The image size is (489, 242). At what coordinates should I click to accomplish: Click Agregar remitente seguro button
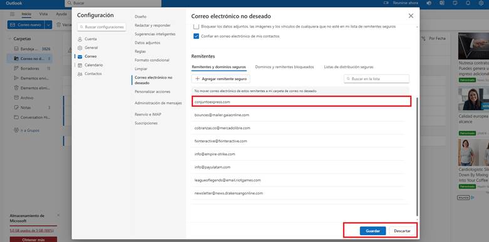pyautogui.click(x=221, y=79)
